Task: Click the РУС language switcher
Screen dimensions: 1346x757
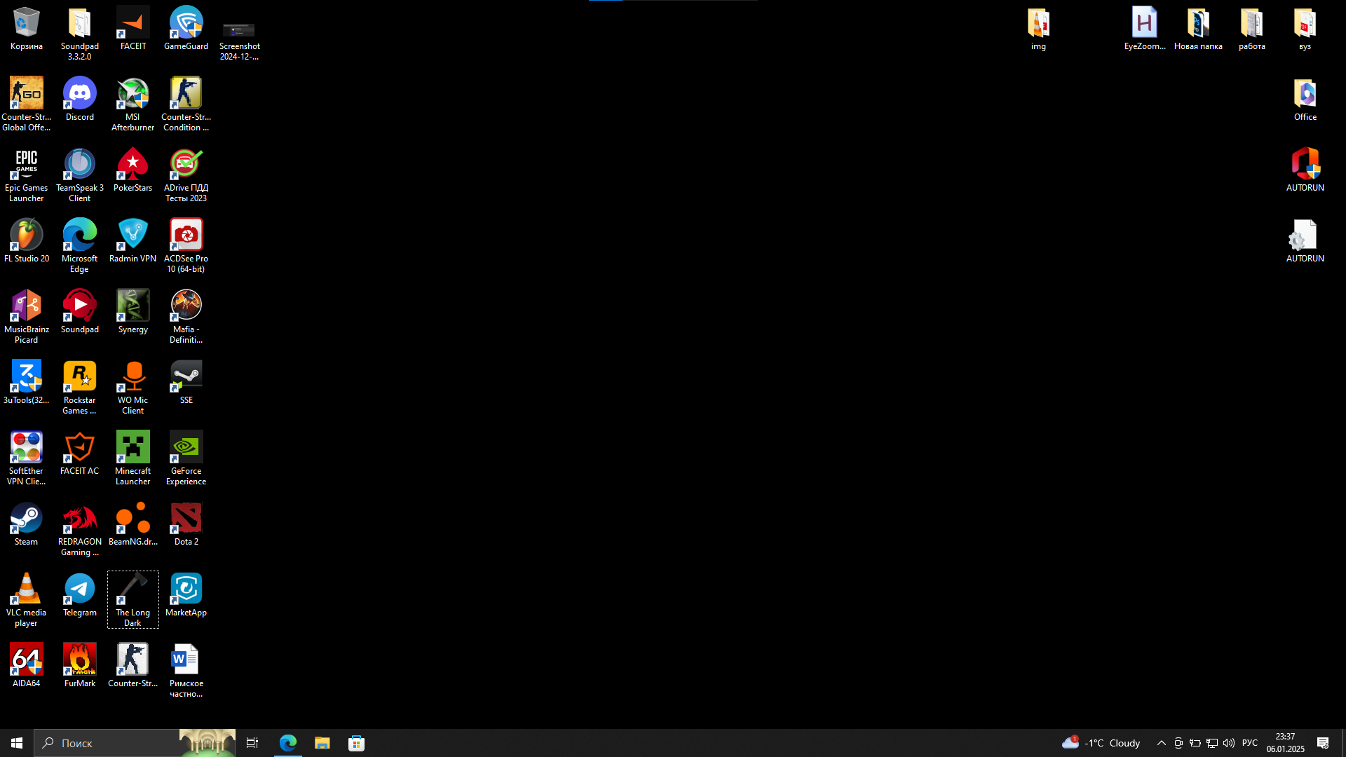Action: (x=1249, y=743)
